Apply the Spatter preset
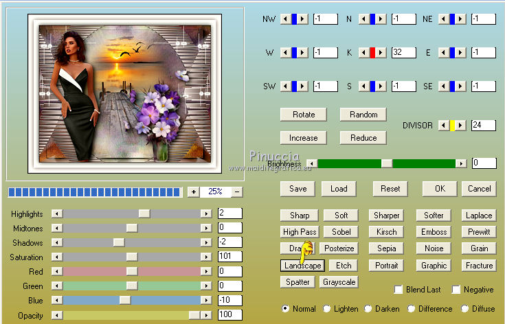 pyautogui.click(x=298, y=282)
